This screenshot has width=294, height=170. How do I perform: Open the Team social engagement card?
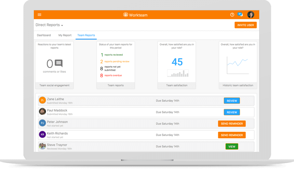coord(54,65)
